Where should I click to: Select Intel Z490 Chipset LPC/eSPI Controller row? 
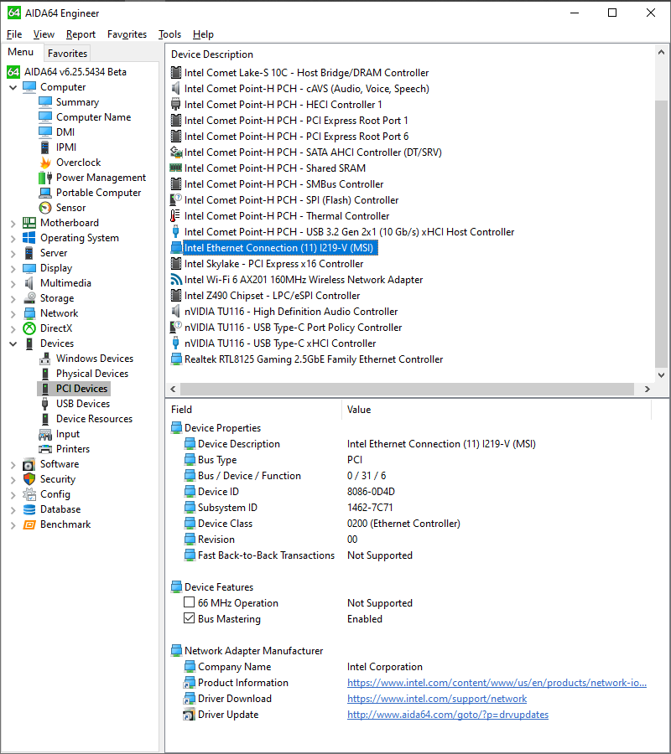[272, 296]
